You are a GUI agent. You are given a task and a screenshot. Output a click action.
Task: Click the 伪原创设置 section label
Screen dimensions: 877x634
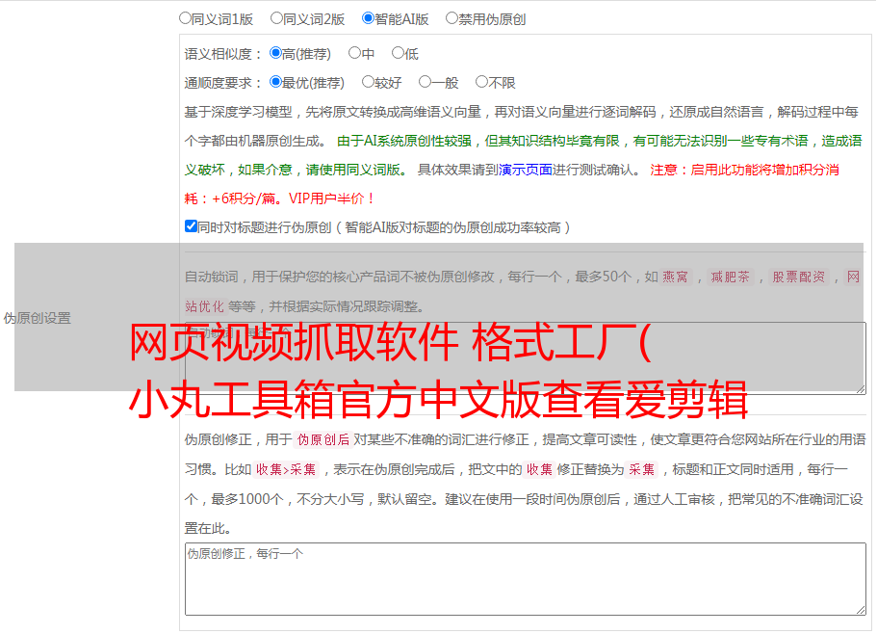[37, 318]
